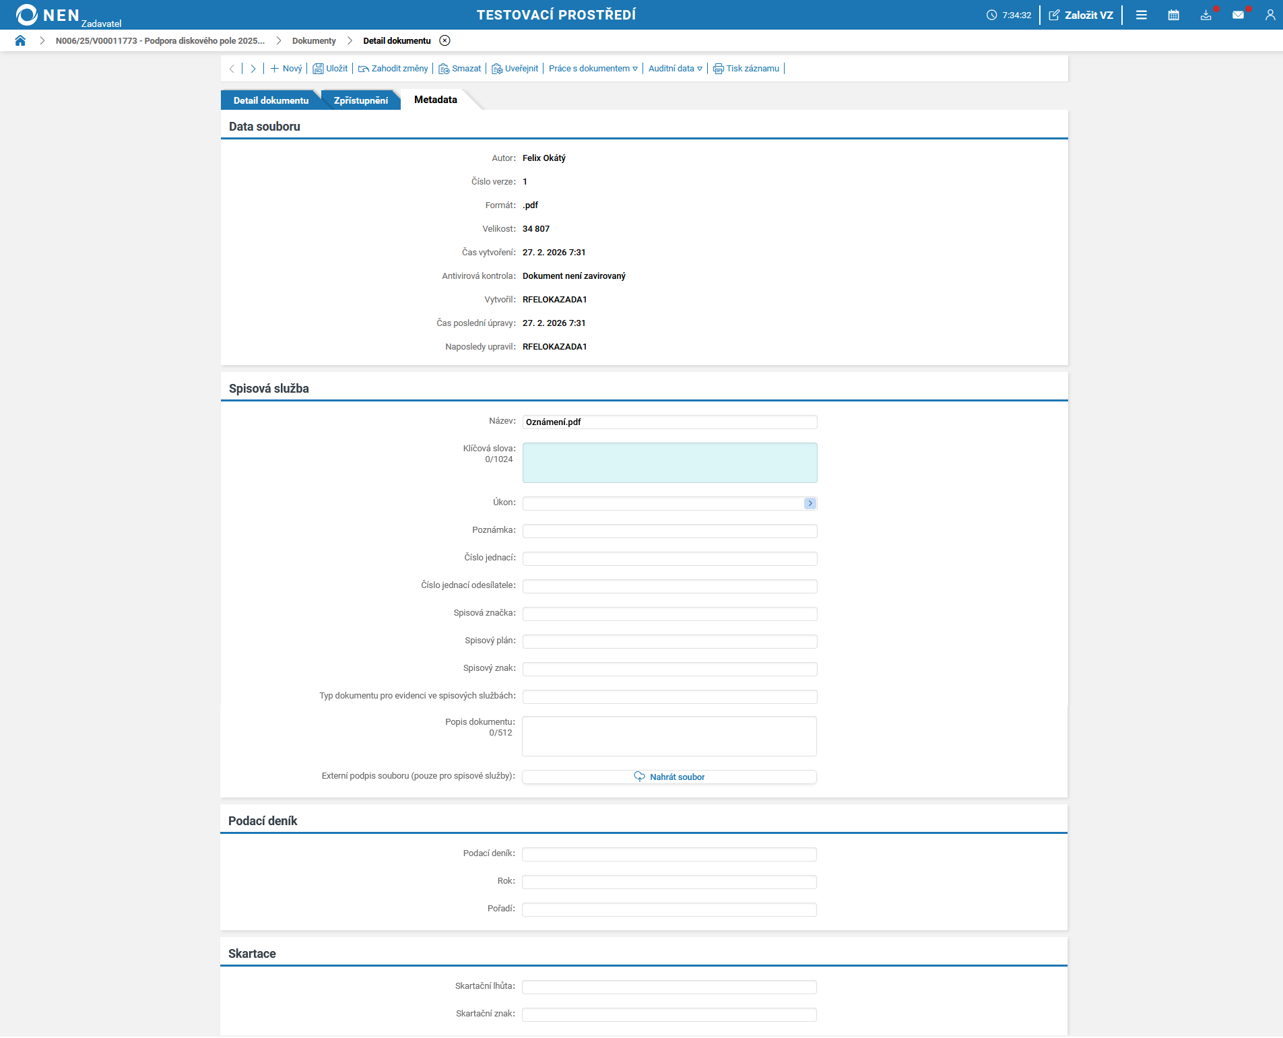Switch to the Detail dokumentu tab
This screenshot has height=1038, width=1283.
tap(271, 100)
